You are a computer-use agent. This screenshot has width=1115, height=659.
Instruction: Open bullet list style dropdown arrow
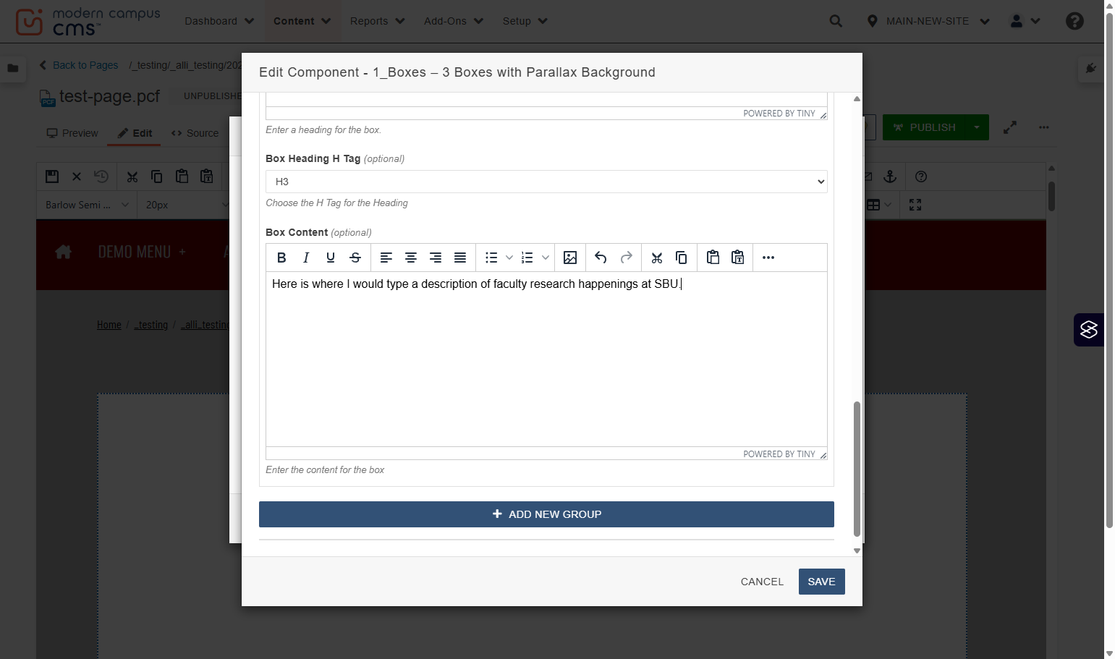[x=509, y=258]
